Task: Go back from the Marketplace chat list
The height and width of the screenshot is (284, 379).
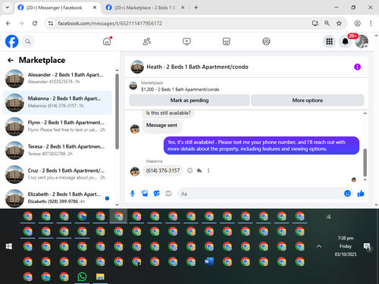Action: coord(11,60)
